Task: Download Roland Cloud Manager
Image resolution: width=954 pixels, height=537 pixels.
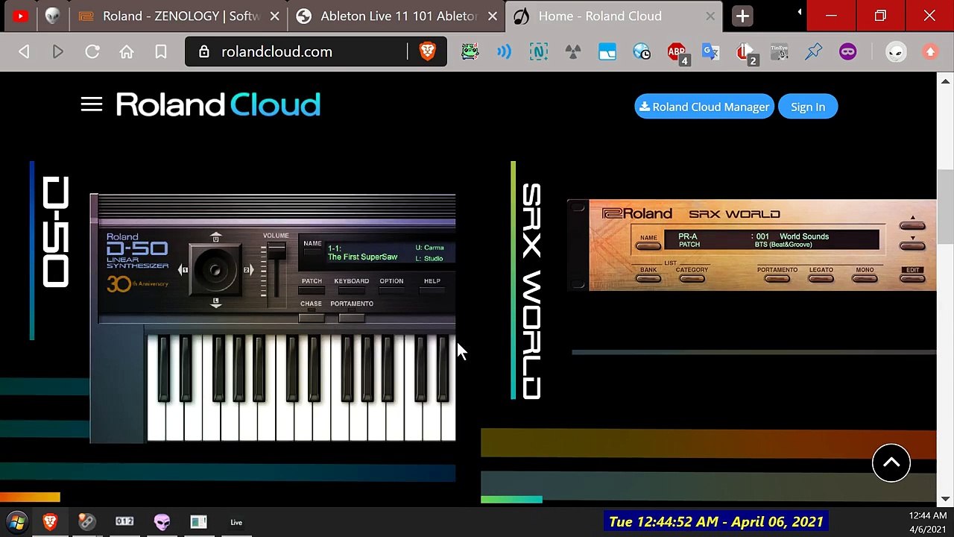Action: pos(704,107)
